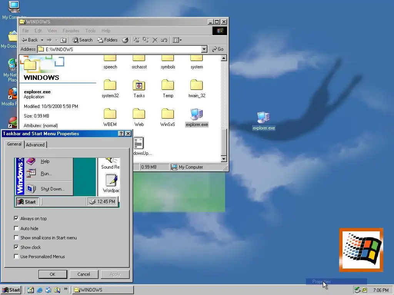The height and width of the screenshot is (295, 394).
Task: Switch to the Advanced tab
Action: tap(35, 145)
